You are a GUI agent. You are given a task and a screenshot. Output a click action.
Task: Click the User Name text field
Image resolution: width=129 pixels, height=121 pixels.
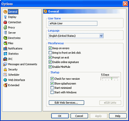[73, 23]
